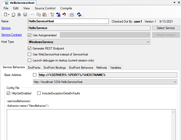
Task: Switch to the Methods tab
Action: pos(102,68)
